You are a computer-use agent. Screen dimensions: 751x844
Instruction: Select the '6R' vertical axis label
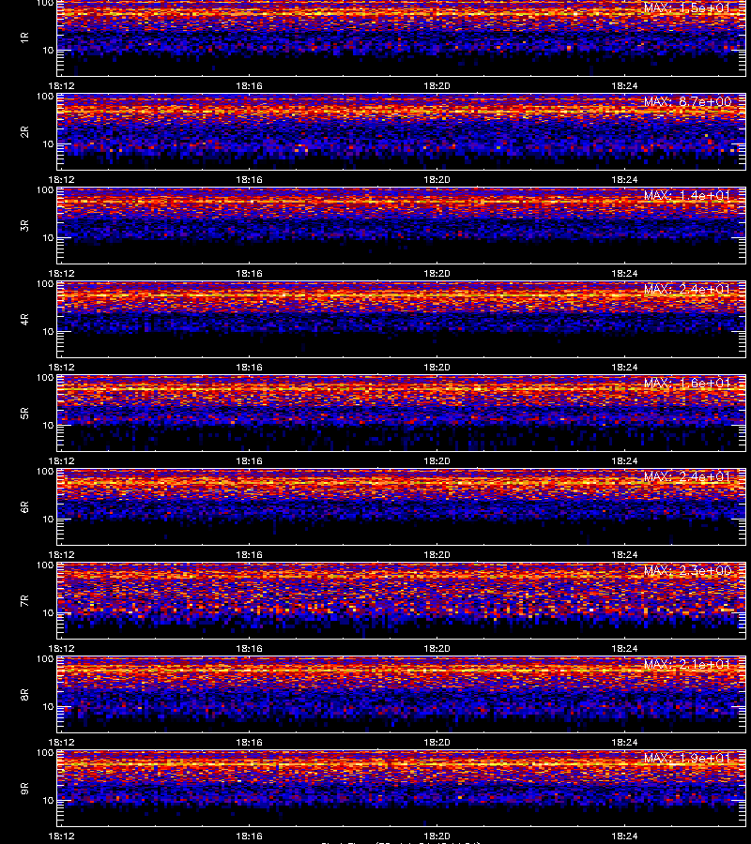(x=24, y=506)
